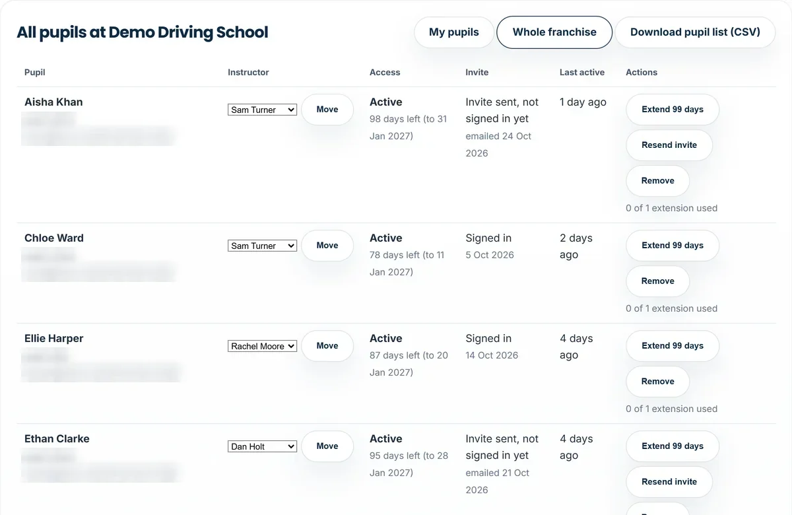
Task: Click Ellie Harper's '4 days ago' last active
Action: tap(576, 347)
